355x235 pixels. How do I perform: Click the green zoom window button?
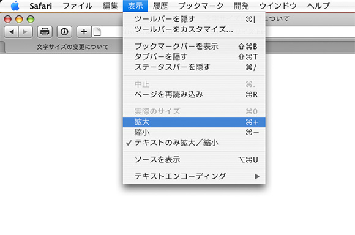[x=31, y=19]
